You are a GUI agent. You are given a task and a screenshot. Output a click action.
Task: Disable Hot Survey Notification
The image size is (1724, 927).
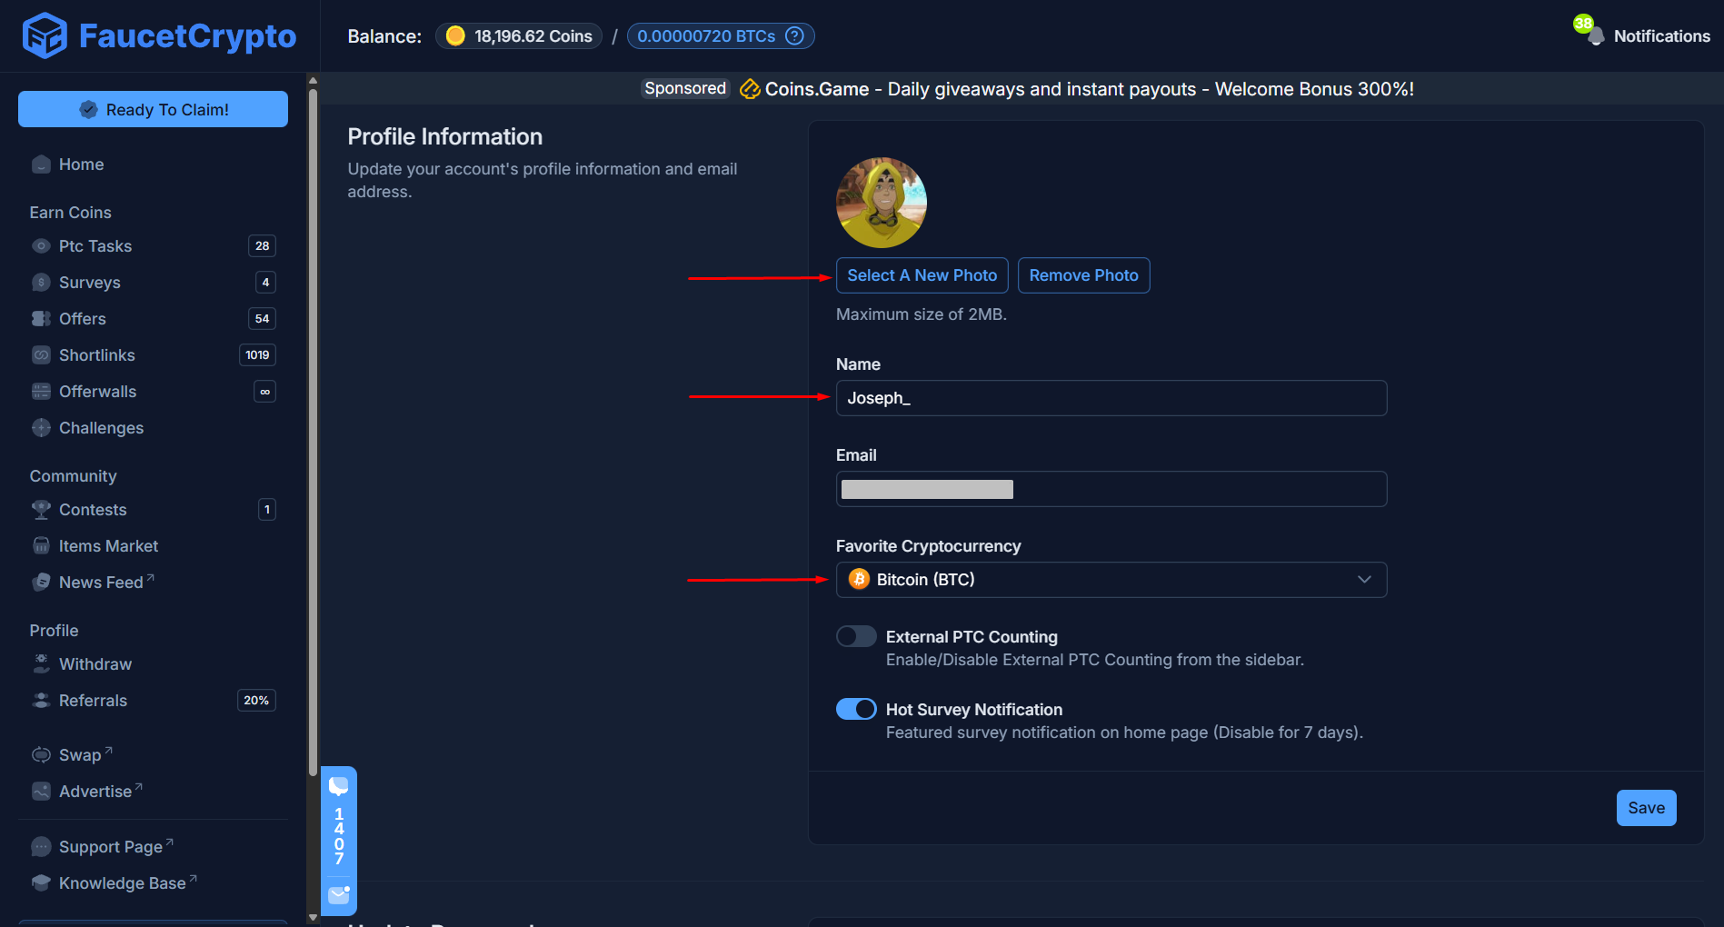click(855, 709)
